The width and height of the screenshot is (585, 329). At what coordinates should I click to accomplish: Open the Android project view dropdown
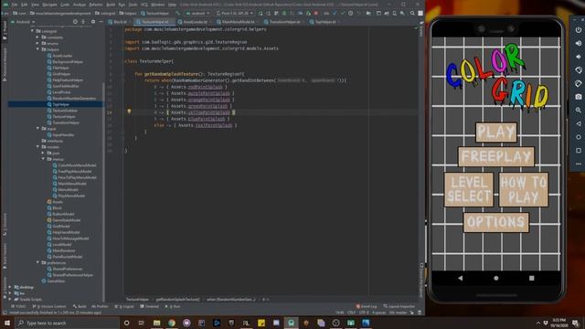point(23,22)
